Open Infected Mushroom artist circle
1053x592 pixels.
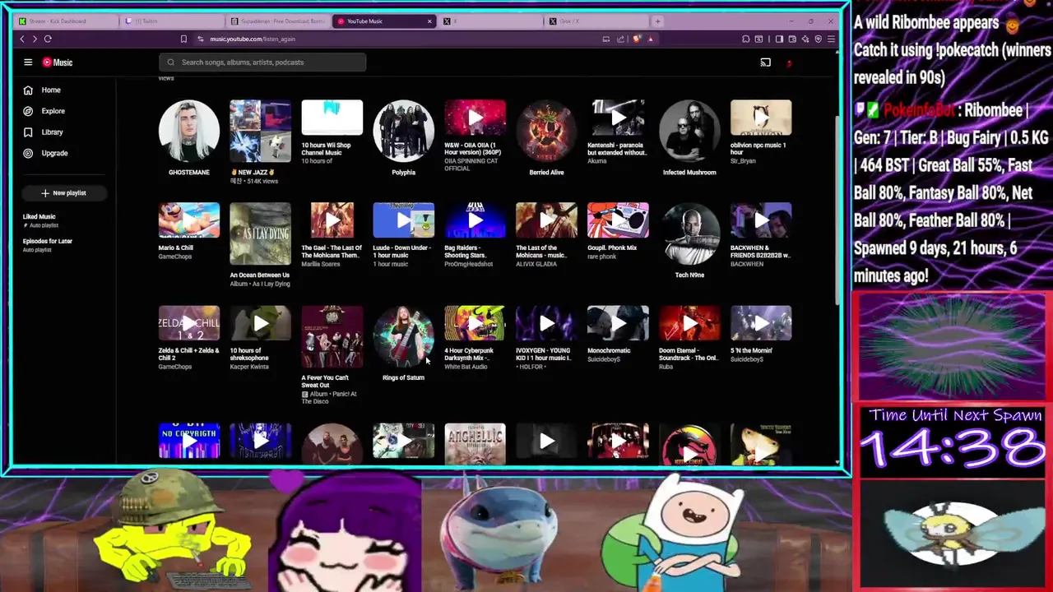[689, 131]
